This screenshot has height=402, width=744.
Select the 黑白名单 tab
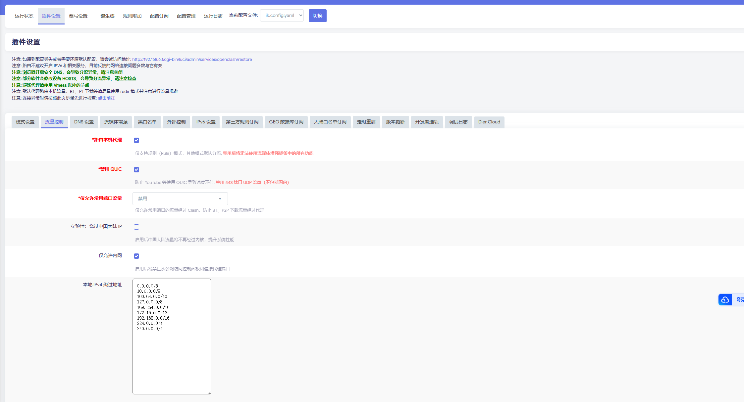(147, 122)
